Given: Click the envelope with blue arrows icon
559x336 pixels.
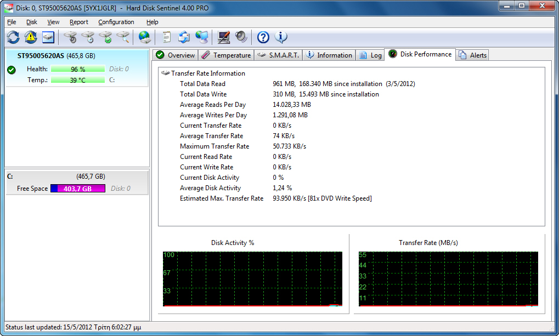Looking at the screenshot, I should coord(184,37).
